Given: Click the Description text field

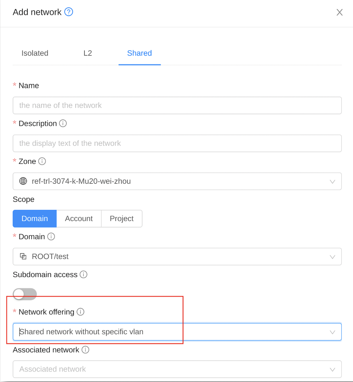Looking at the screenshot, I should coord(177,143).
